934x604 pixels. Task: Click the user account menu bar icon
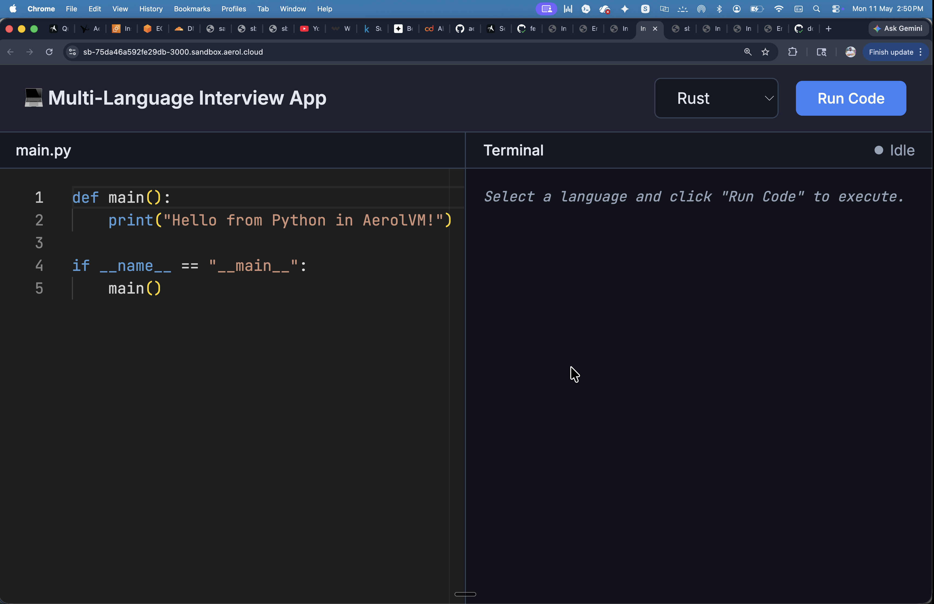737,9
